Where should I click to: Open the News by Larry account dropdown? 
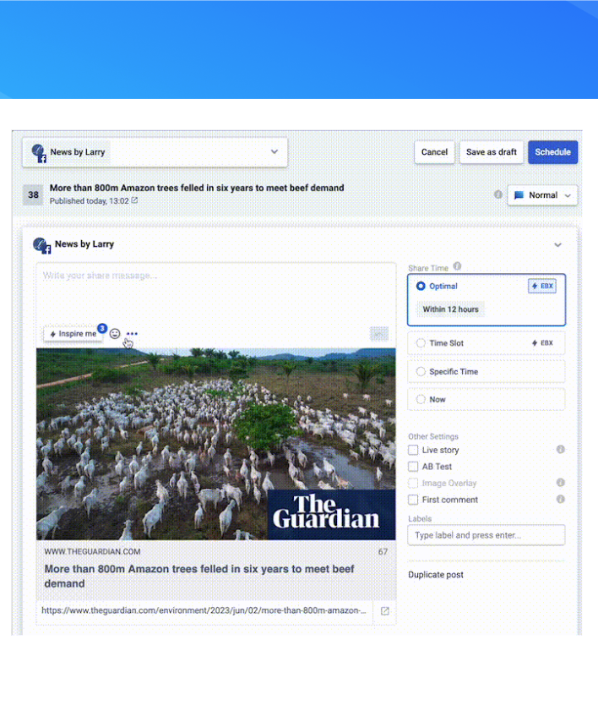tap(155, 152)
